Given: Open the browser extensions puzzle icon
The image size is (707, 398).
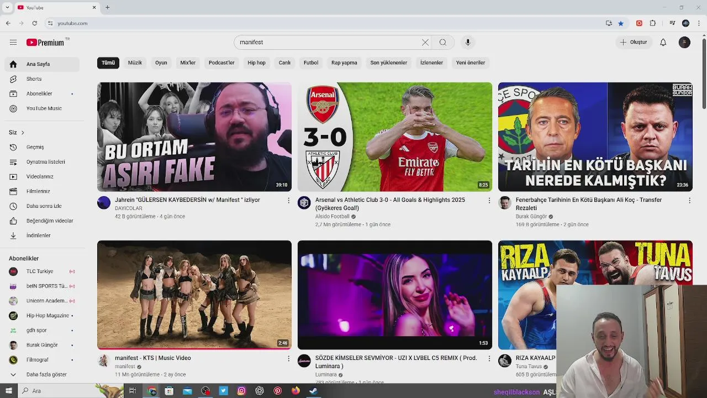Looking at the screenshot, I should (653, 23).
